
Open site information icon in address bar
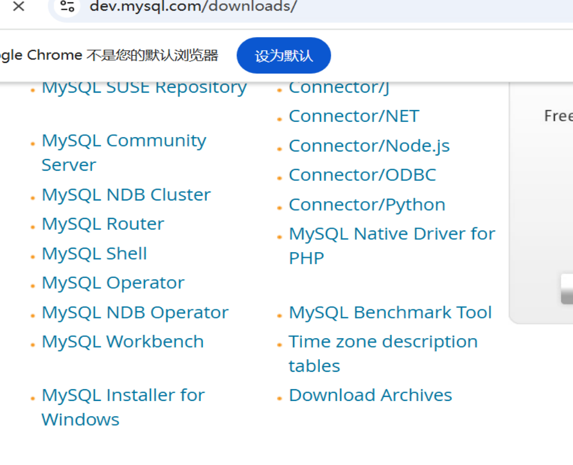click(67, 7)
